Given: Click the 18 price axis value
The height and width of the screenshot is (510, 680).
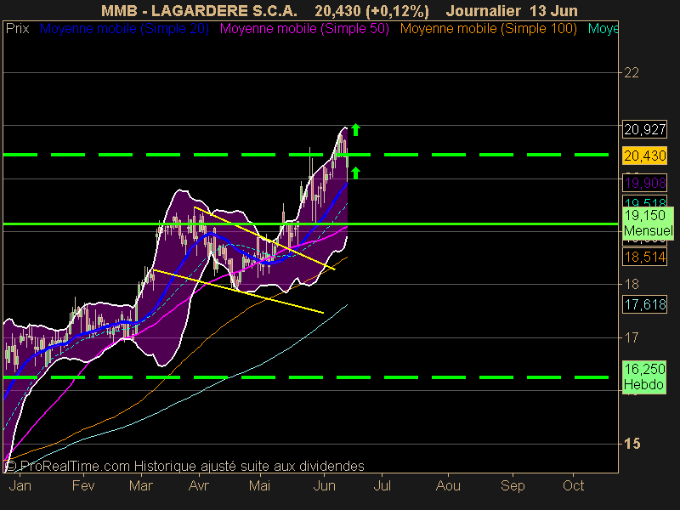Looking at the screenshot, I should 632,285.
